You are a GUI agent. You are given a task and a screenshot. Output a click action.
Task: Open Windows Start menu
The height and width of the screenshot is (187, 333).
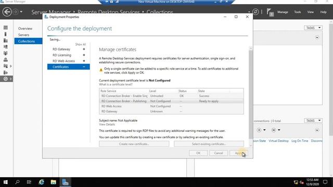point(6,182)
